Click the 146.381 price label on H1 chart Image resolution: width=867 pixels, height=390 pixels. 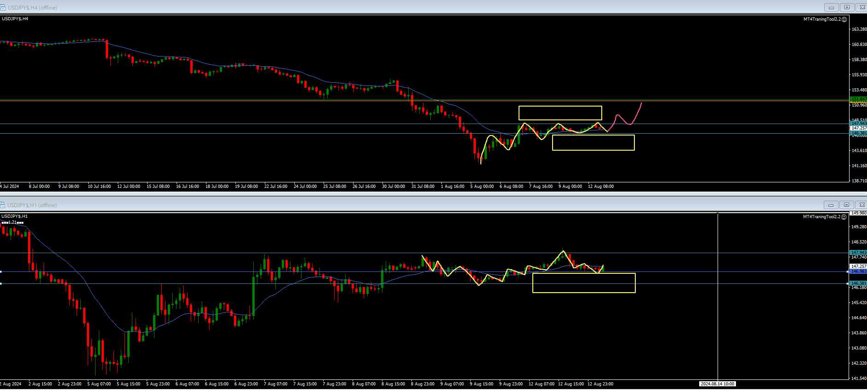(858, 283)
